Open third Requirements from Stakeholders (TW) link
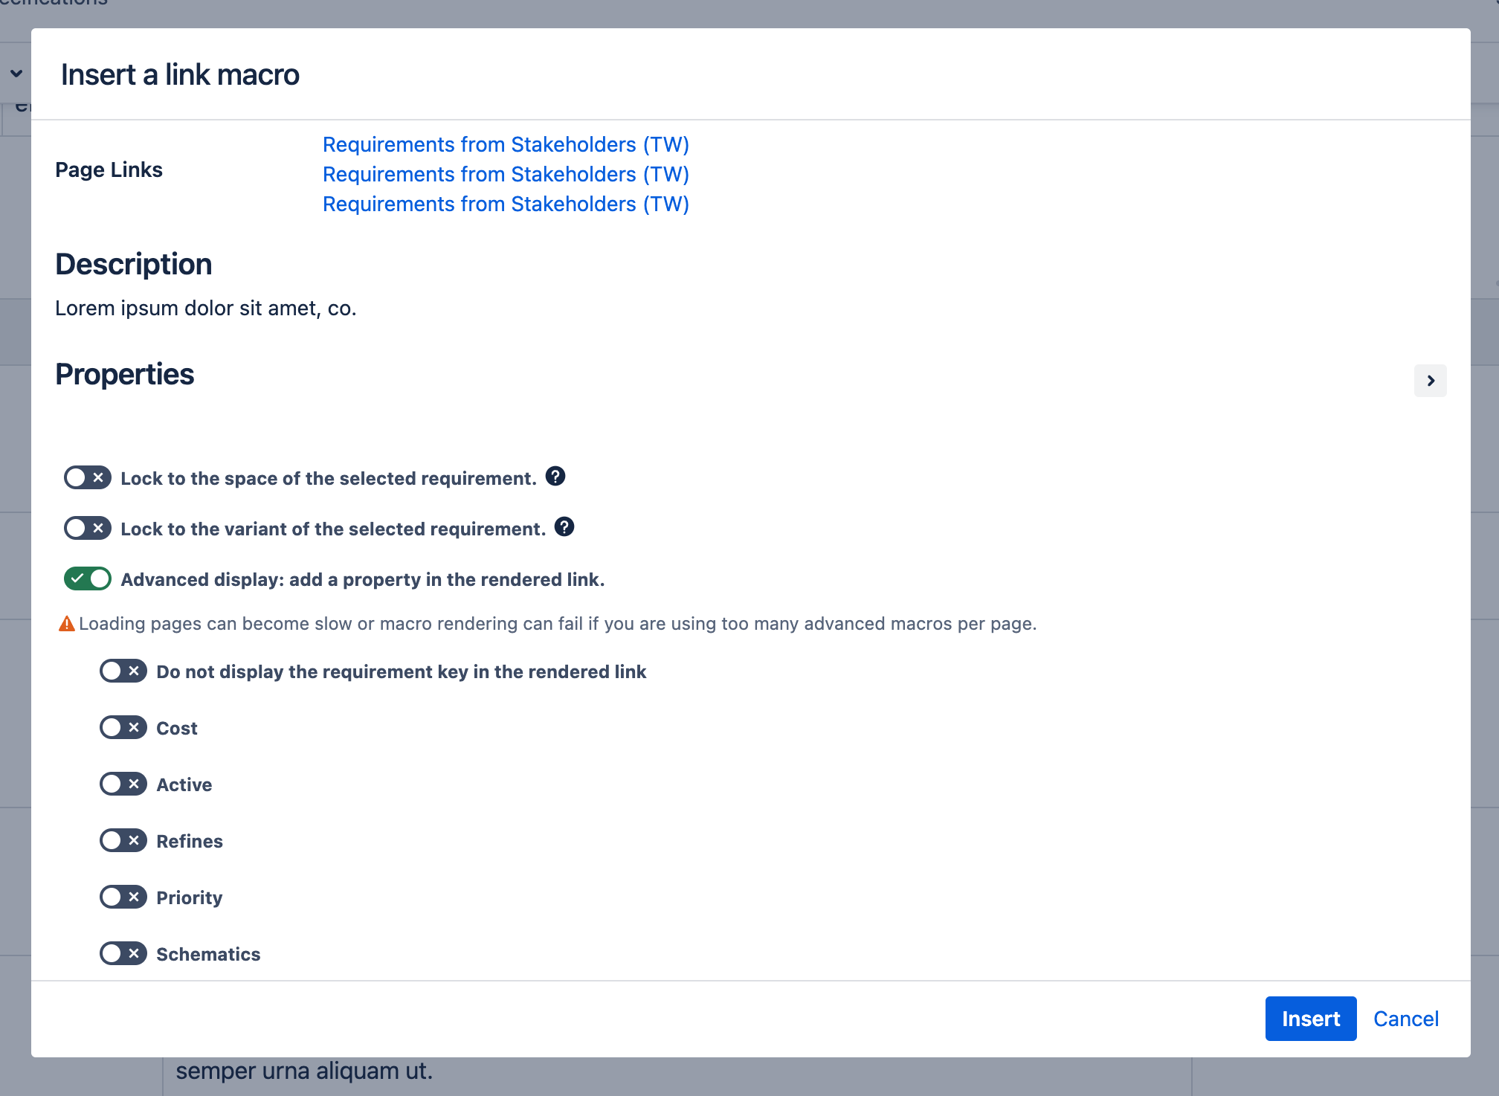This screenshot has height=1096, width=1499. click(x=506, y=204)
